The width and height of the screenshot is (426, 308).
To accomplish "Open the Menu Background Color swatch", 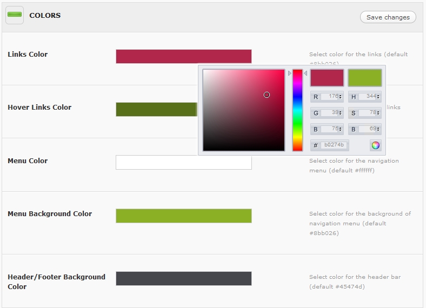I will click(x=183, y=216).
